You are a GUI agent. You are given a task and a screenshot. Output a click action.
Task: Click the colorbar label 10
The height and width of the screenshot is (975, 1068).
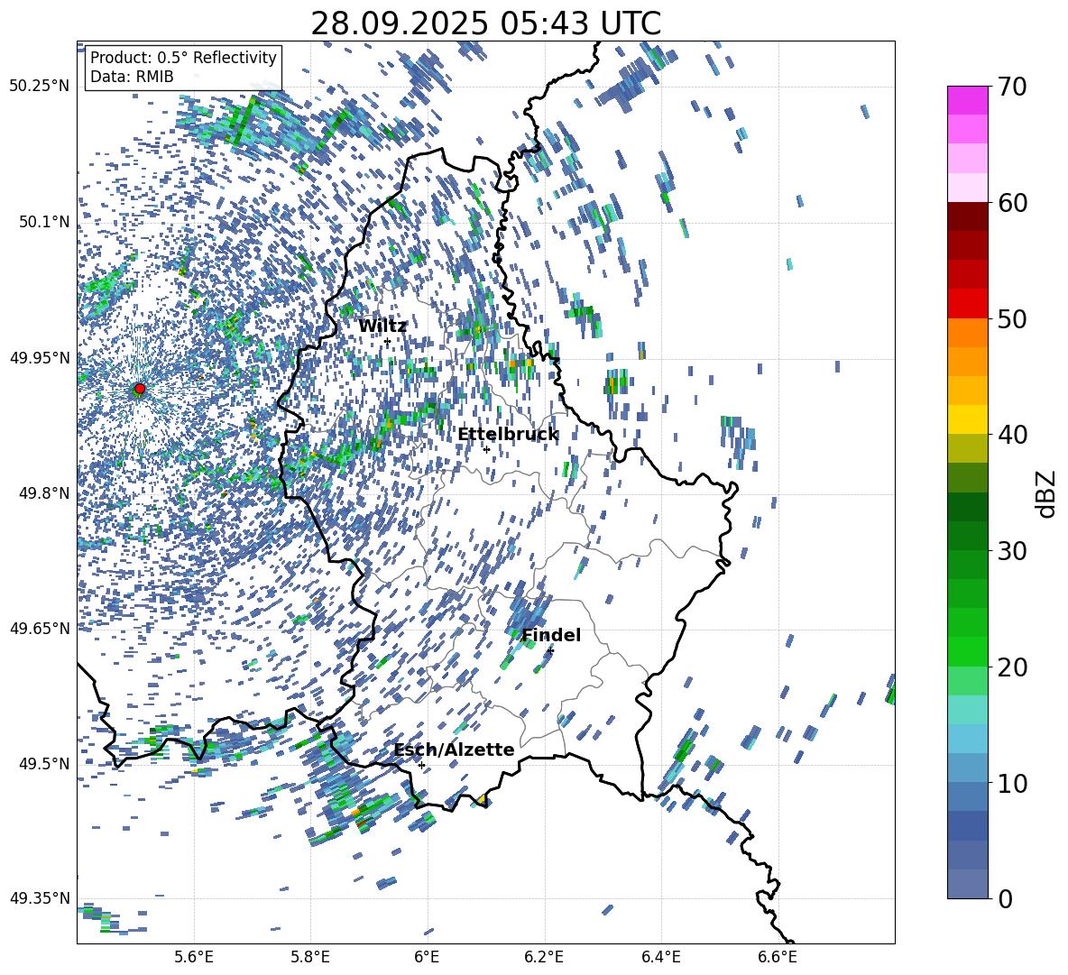(x=1012, y=784)
